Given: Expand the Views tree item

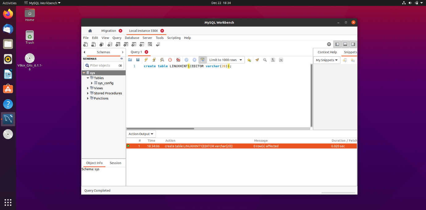Looking at the screenshot, I should pyautogui.click(x=88, y=88).
